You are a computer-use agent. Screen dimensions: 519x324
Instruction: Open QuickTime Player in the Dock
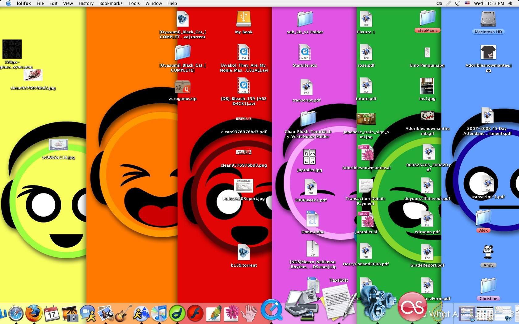tap(272, 309)
